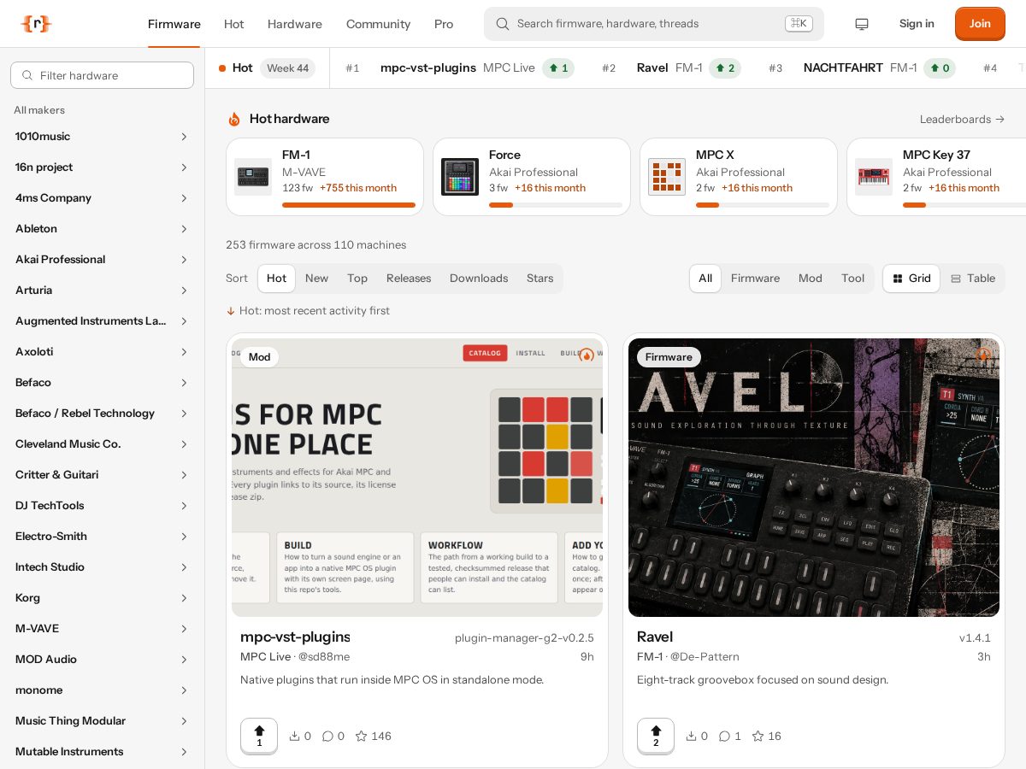The image size is (1026, 769).
Task: Upvote the Ravel card arrow button
Action: coord(656,736)
